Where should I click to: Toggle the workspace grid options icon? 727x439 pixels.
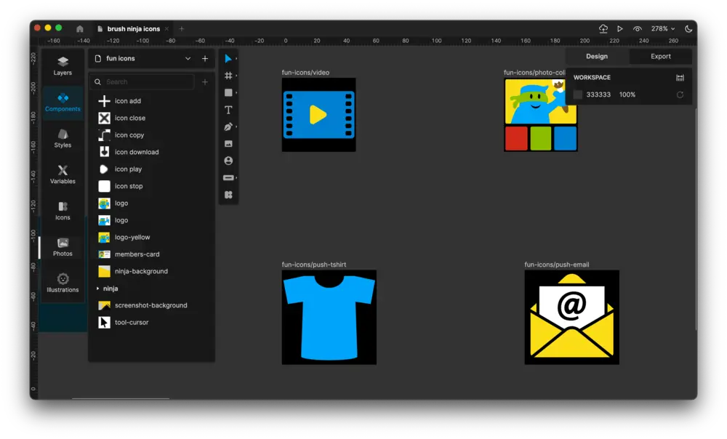(x=680, y=78)
